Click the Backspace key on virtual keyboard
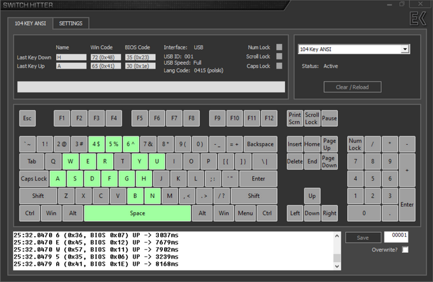The height and width of the screenshot is (282, 433). point(260,144)
